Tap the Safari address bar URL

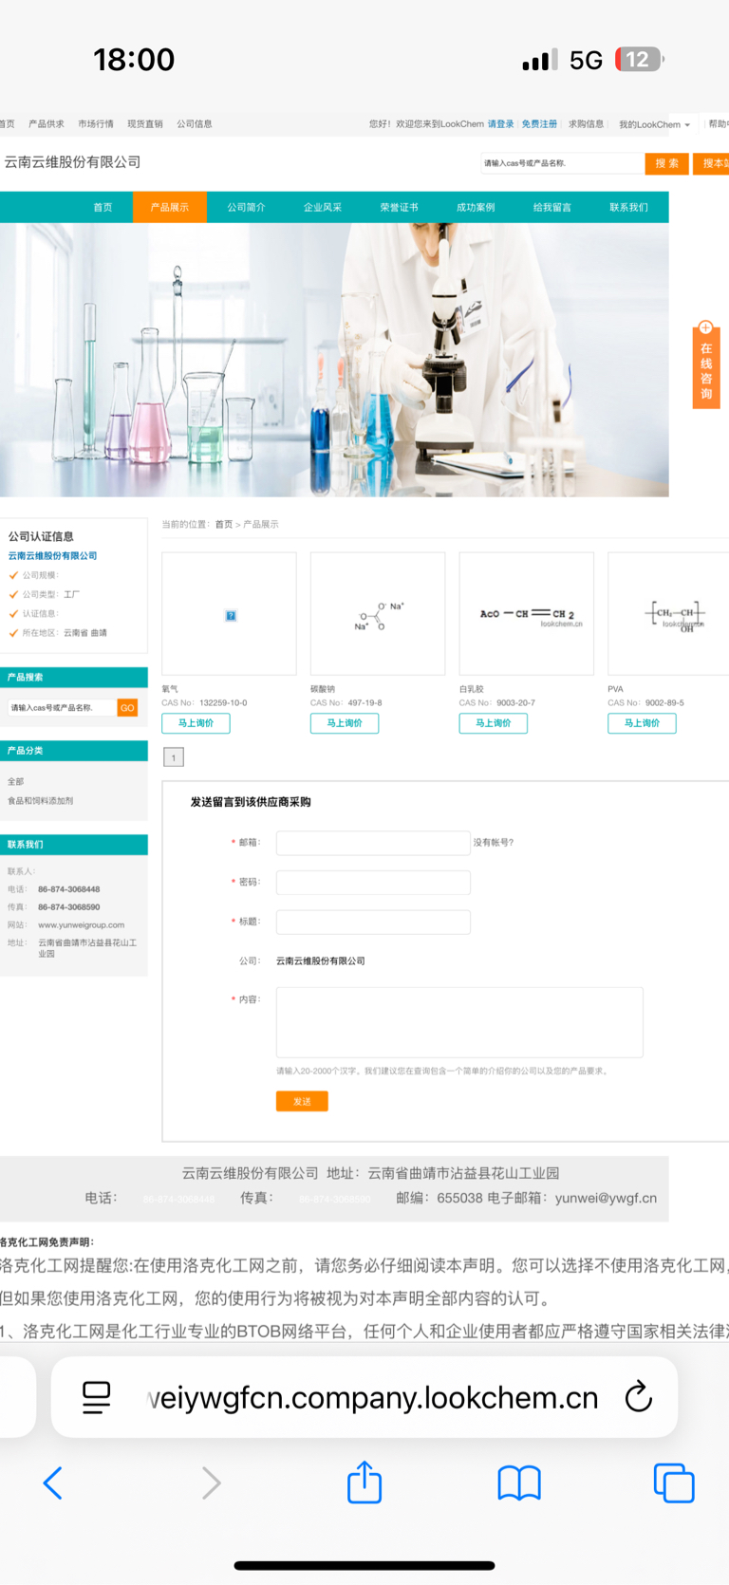tap(373, 1397)
